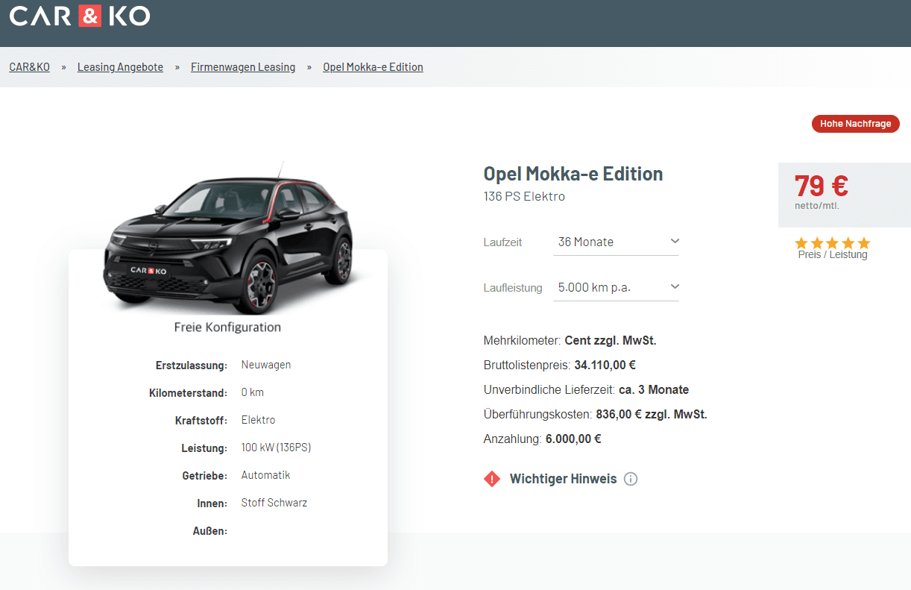Click Opel Mokka-e Edition breadcrumb link
911x590 pixels.
coord(373,67)
